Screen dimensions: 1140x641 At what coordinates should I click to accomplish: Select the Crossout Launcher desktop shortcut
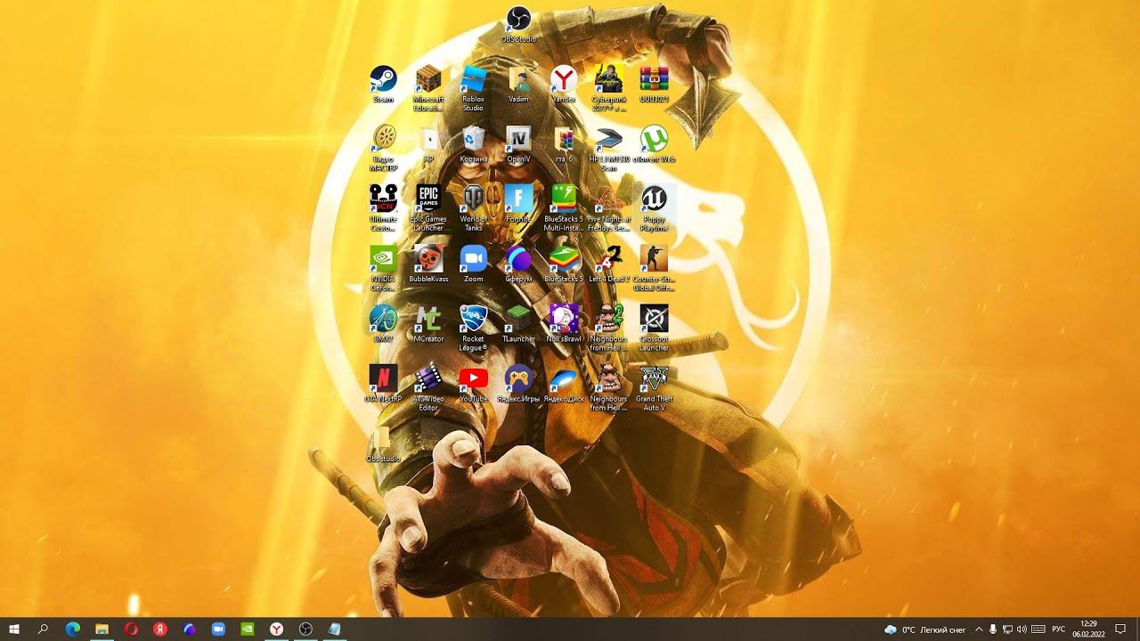654,328
